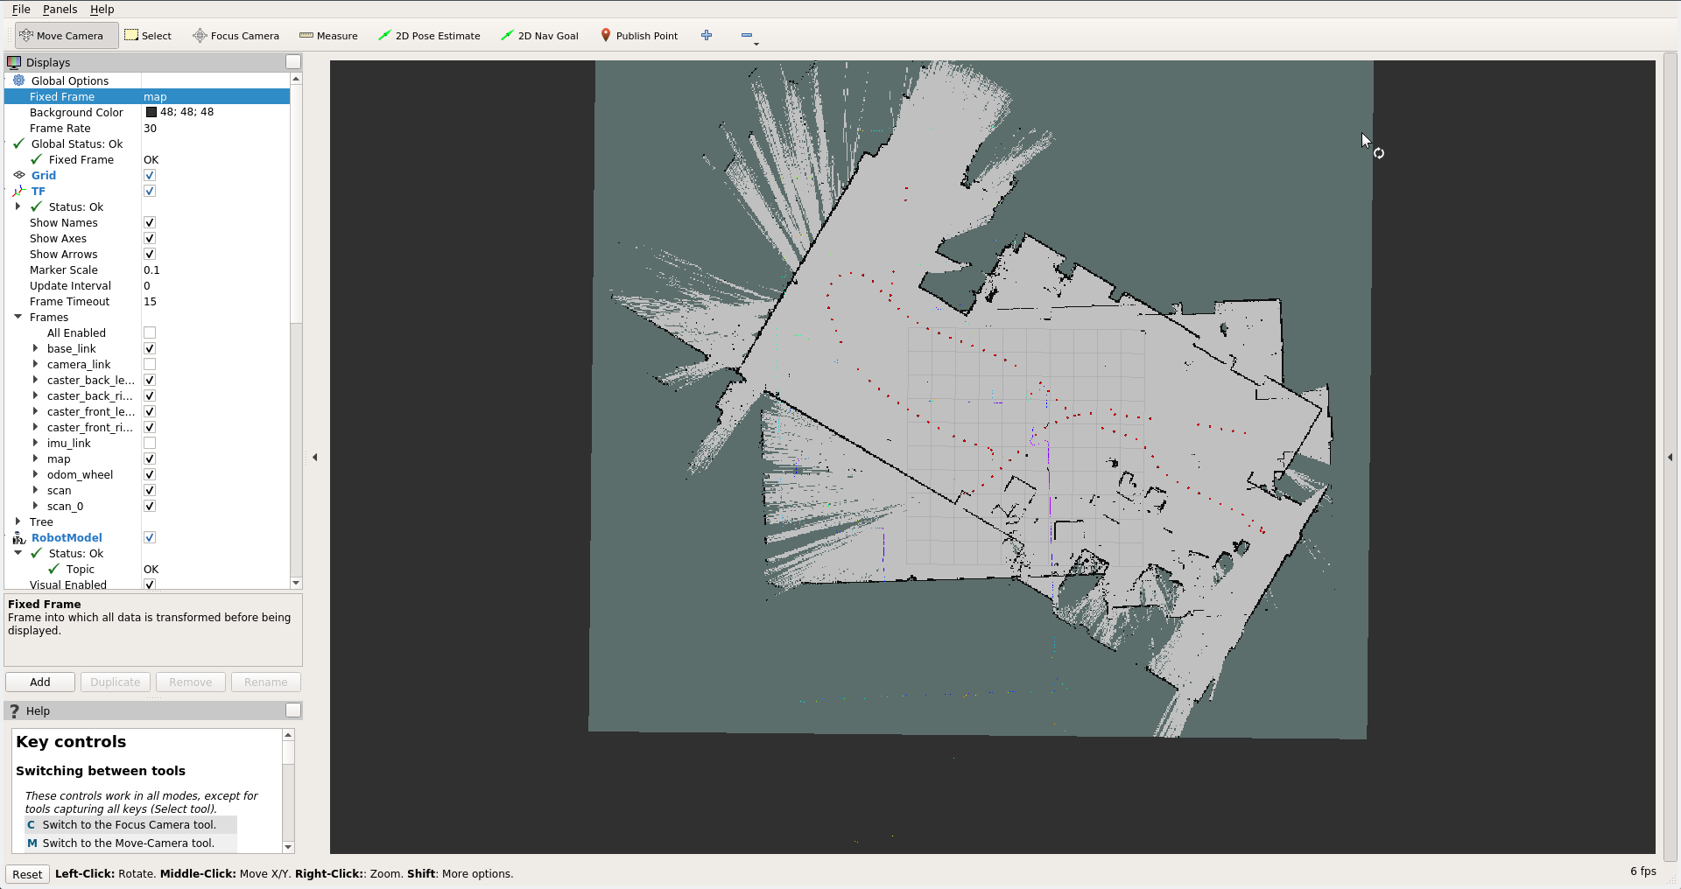Open the Panels menu
1681x889 pixels.
(60, 9)
